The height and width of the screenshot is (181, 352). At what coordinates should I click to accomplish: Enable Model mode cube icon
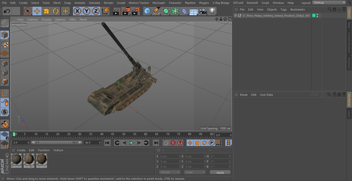click(x=5, y=35)
